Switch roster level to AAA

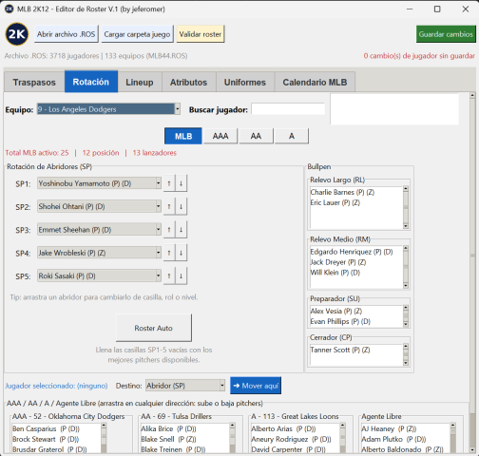click(220, 136)
